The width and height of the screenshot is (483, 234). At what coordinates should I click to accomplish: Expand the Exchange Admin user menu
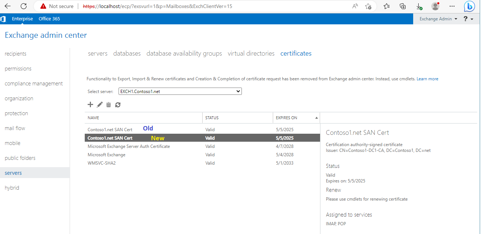[x=438, y=19]
